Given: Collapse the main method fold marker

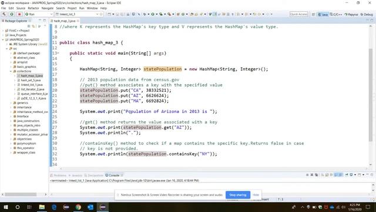Looking at the screenshot, I should [x=58, y=53].
